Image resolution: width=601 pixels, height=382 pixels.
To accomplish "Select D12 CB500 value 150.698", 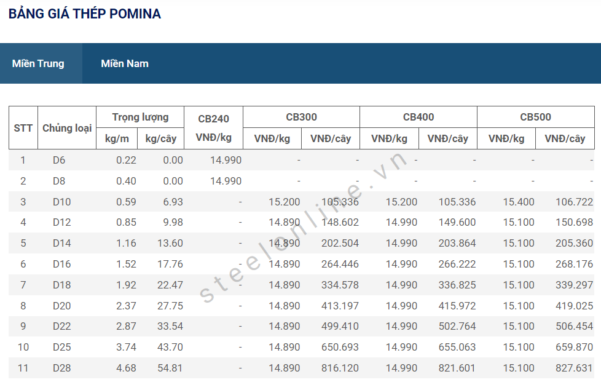I will pyautogui.click(x=574, y=222).
